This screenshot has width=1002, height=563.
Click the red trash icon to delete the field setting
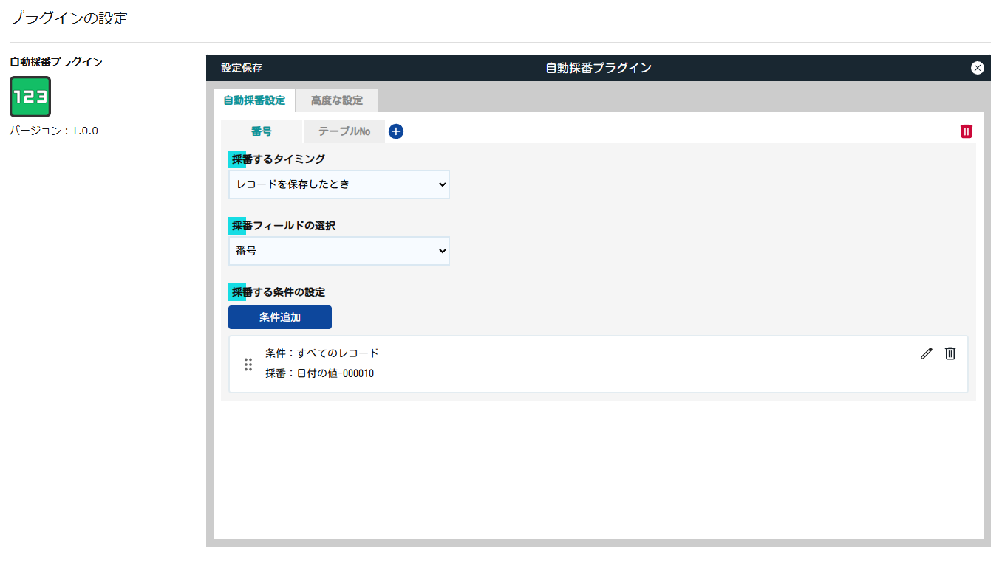[x=966, y=131]
